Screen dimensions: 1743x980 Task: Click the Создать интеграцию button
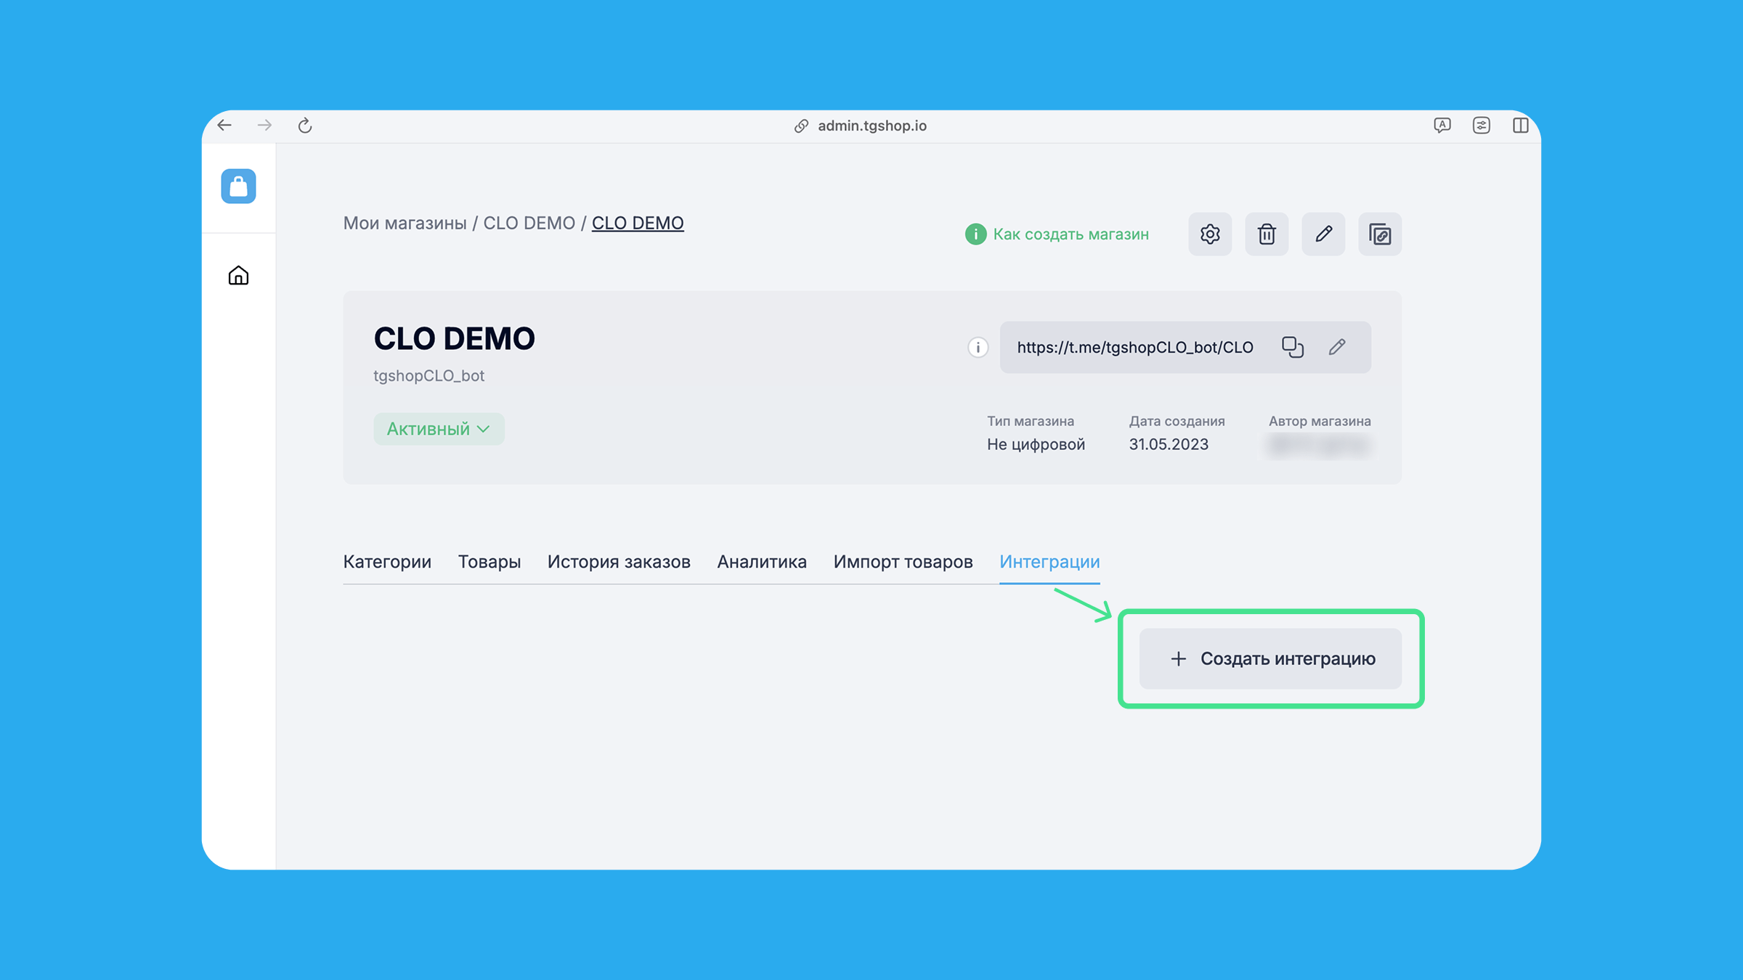1270,658
